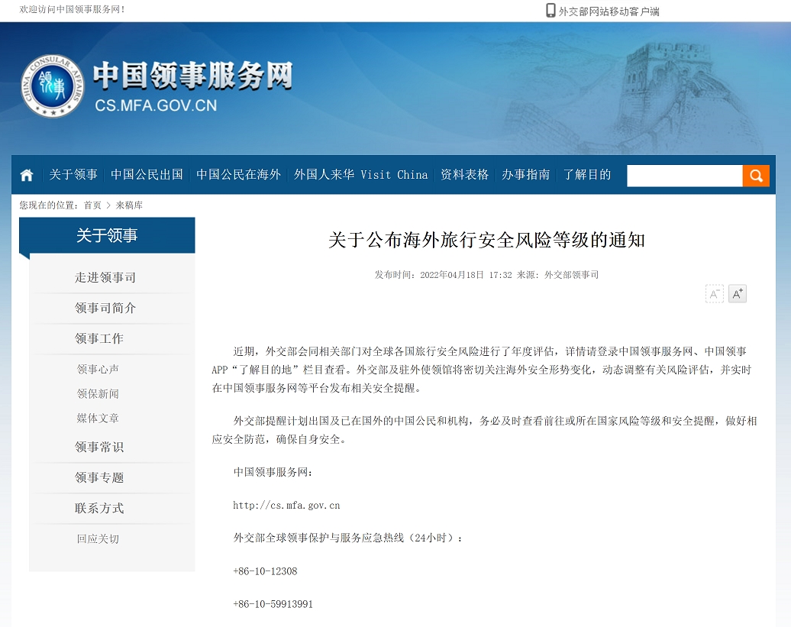Screen dimensions: 791x627
Task: Click the A+ enlarge font icon
Action: (737, 293)
